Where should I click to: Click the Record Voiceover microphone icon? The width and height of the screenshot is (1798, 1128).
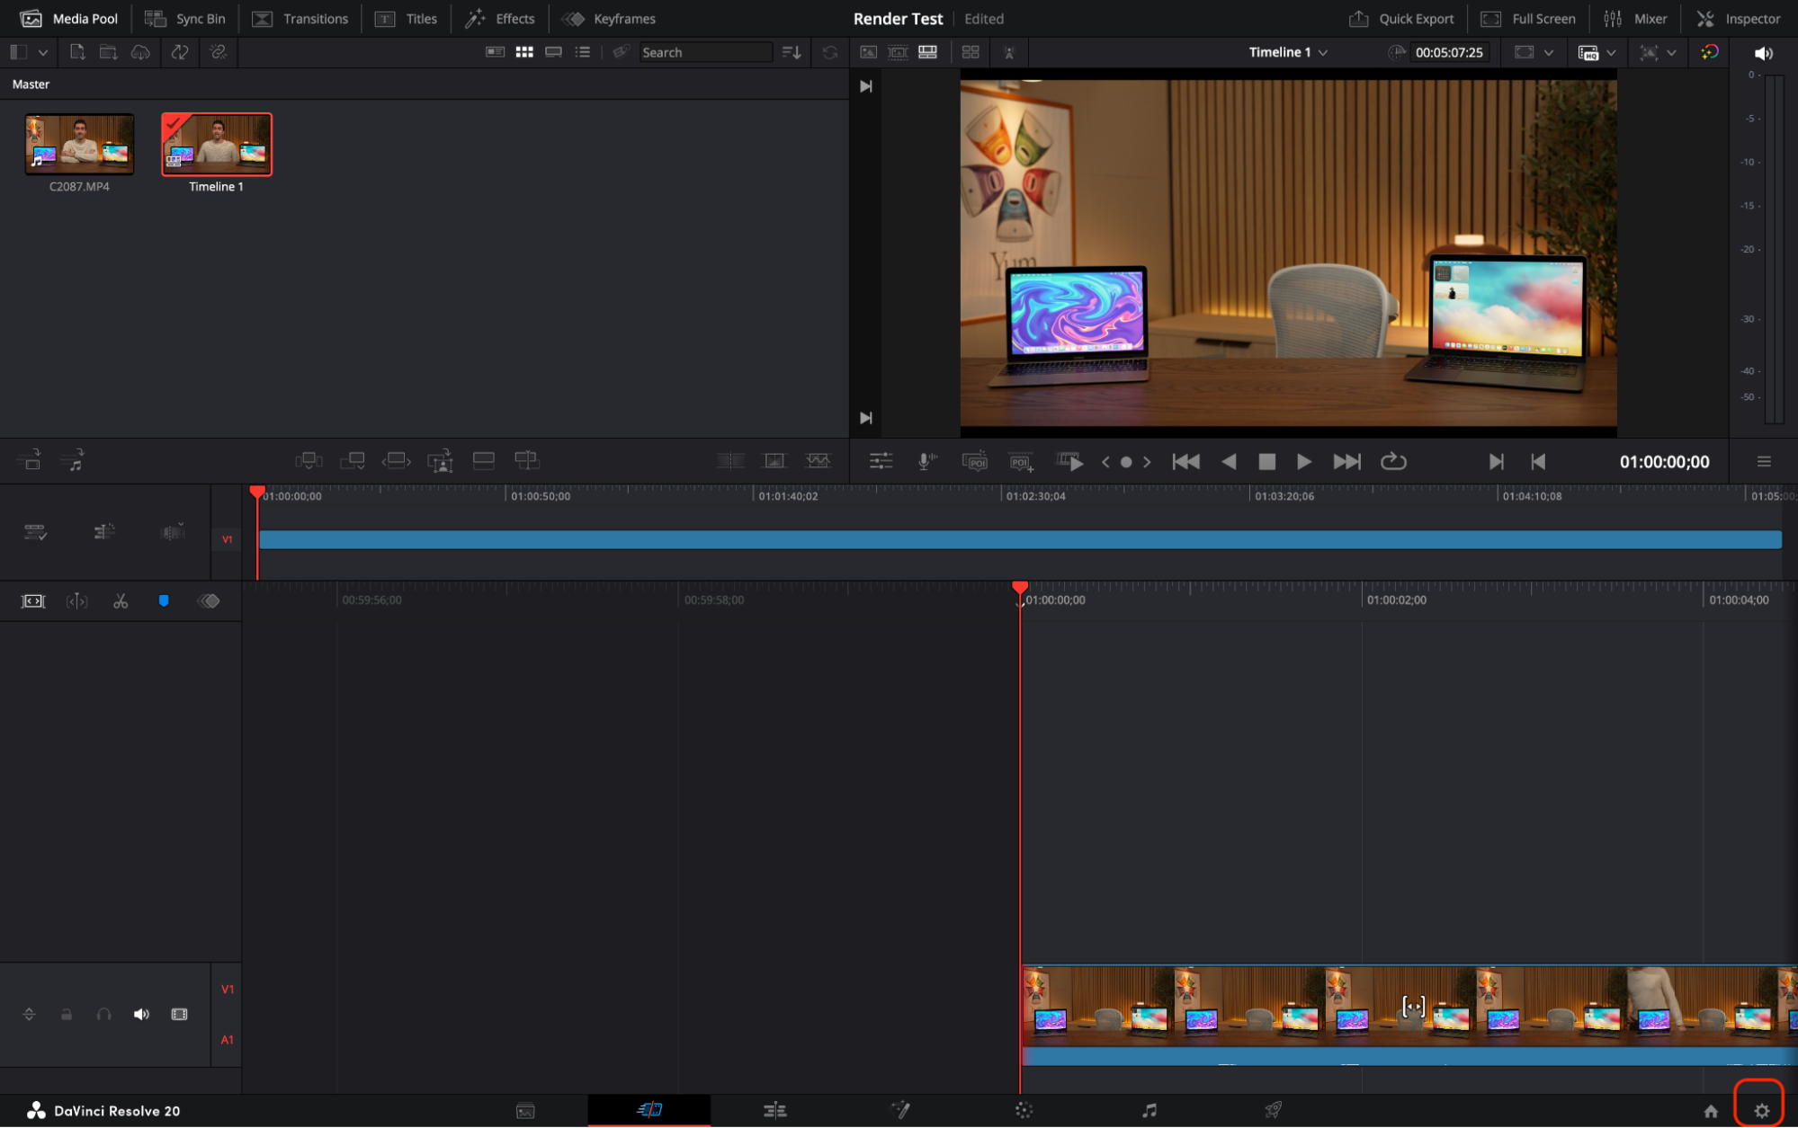926,461
